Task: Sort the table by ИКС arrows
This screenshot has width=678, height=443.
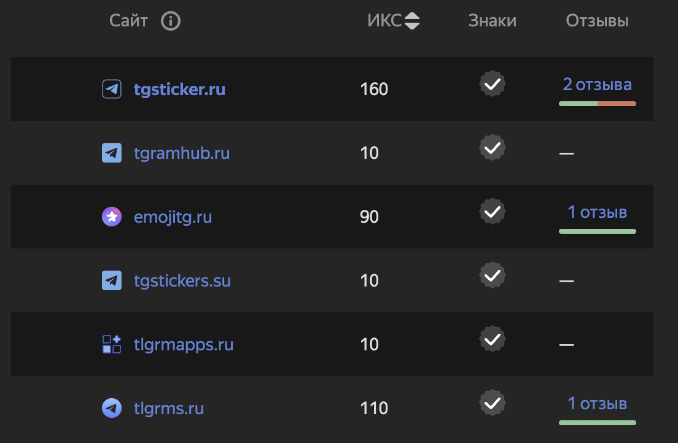Action: [412, 21]
